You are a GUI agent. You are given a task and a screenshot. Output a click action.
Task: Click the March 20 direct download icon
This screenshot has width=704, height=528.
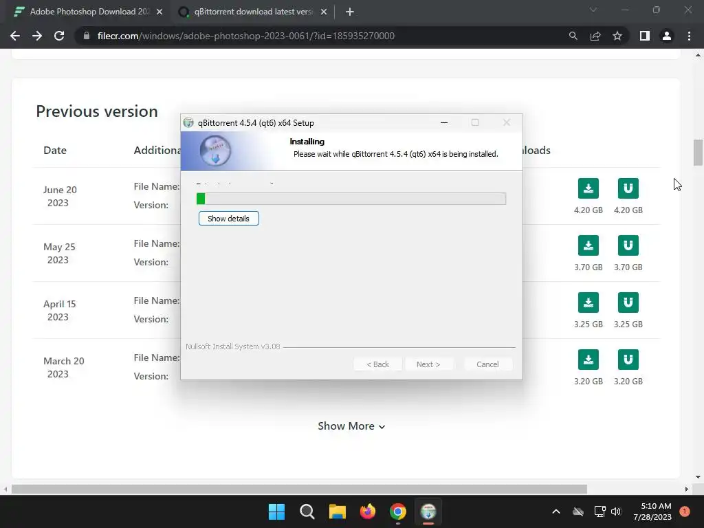pos(588,359)
